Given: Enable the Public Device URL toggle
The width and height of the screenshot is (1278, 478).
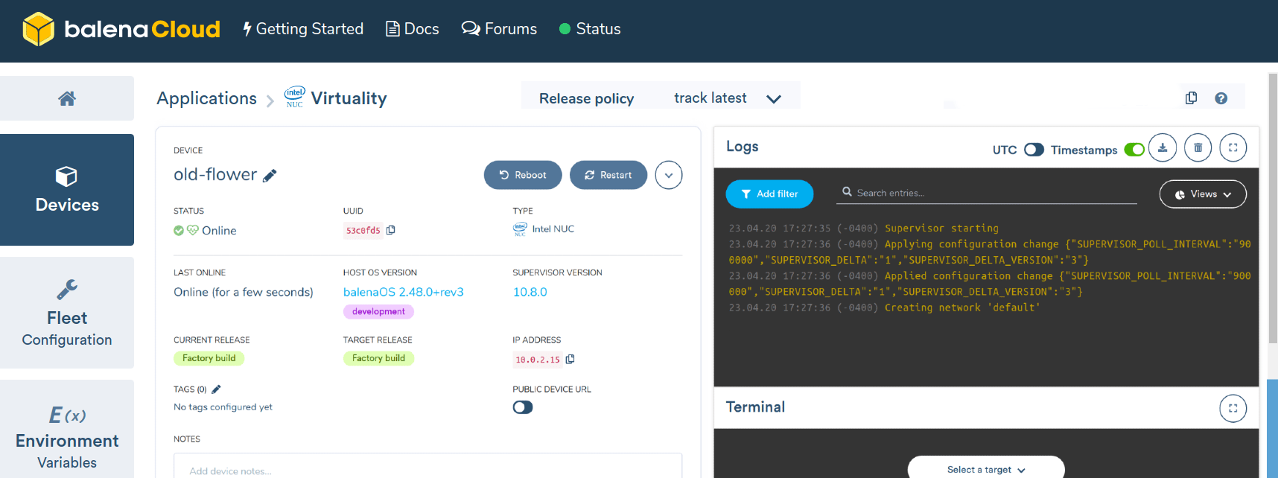Looking at the screenshot, I should click(x=523, y=407).
